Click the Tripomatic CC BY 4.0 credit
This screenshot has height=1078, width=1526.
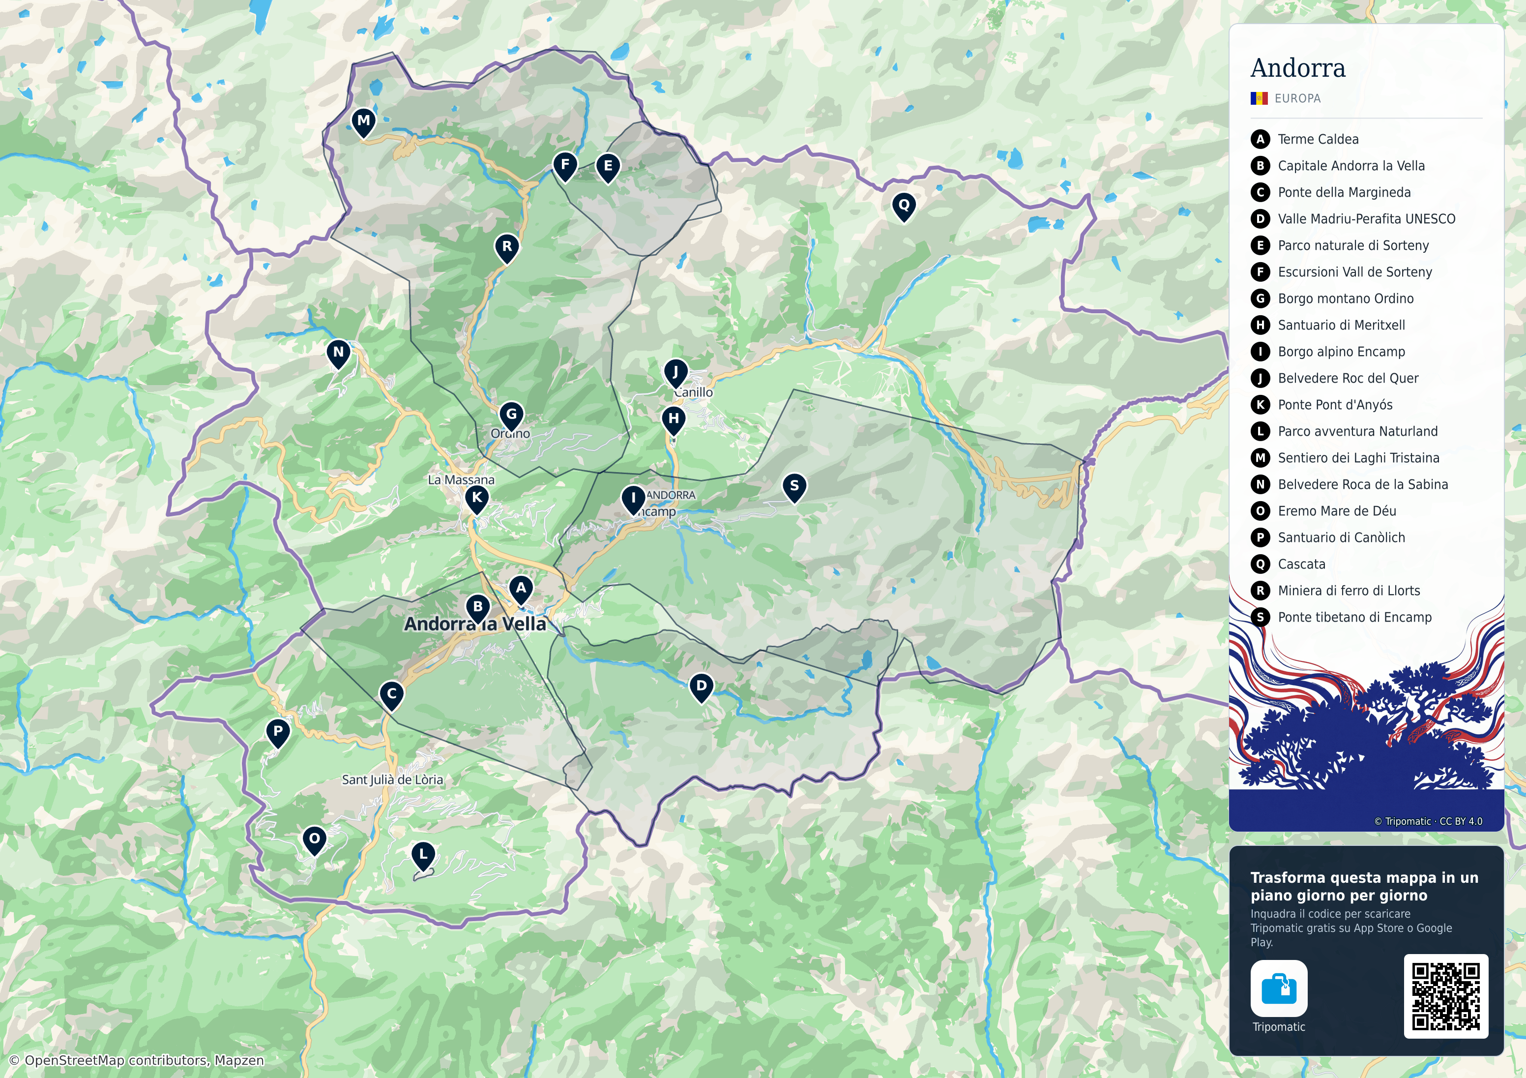click(x=1428, y=821)
